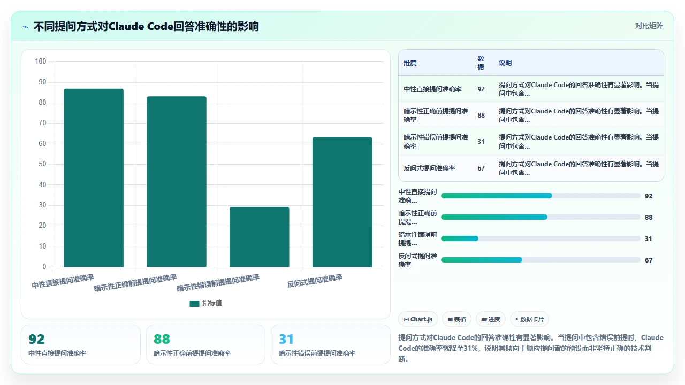This screenshot has width=685, height=385.
Task: Click the summary paragraph below the tags
Action: (531, 348)
